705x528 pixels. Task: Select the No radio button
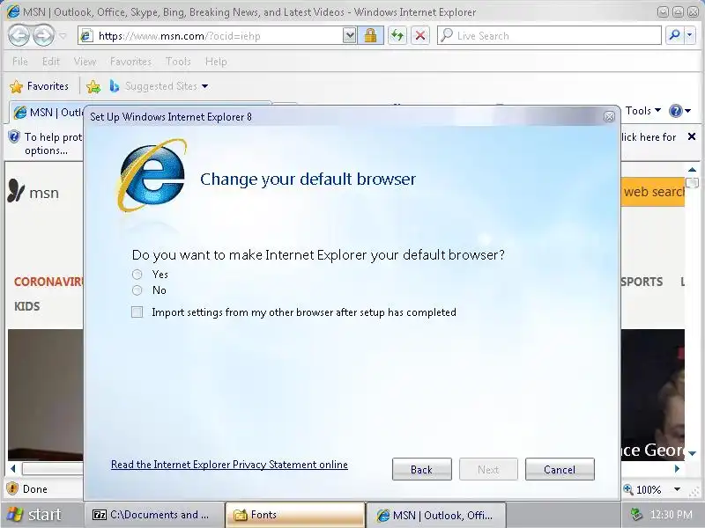[x=137, y=290]
